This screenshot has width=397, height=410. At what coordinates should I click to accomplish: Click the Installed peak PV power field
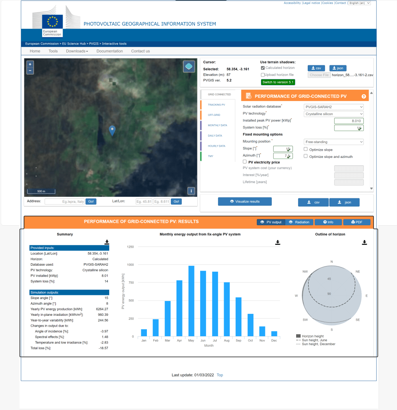[349, 121]
